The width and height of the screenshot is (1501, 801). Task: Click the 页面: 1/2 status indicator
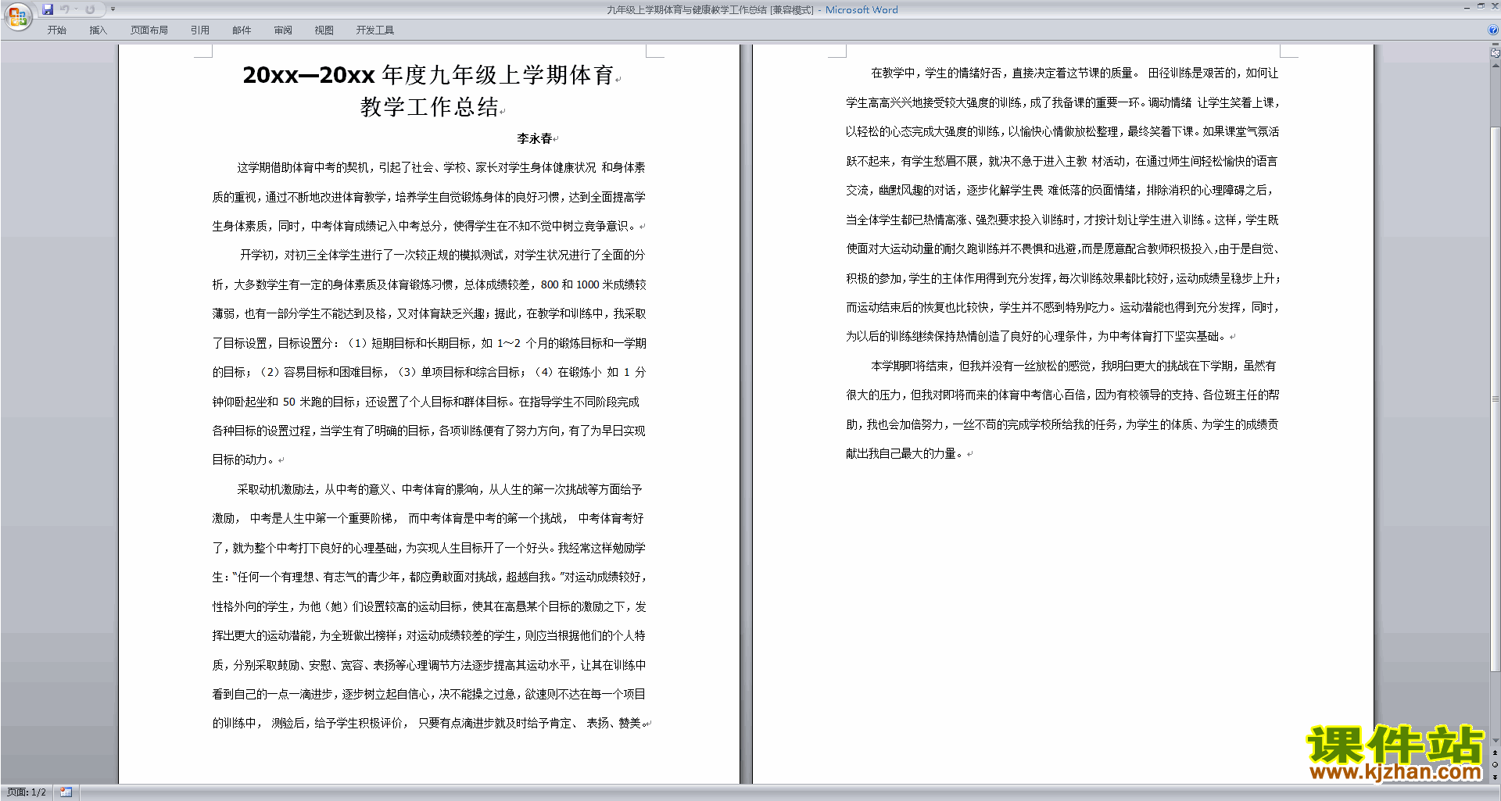[27, 792]
